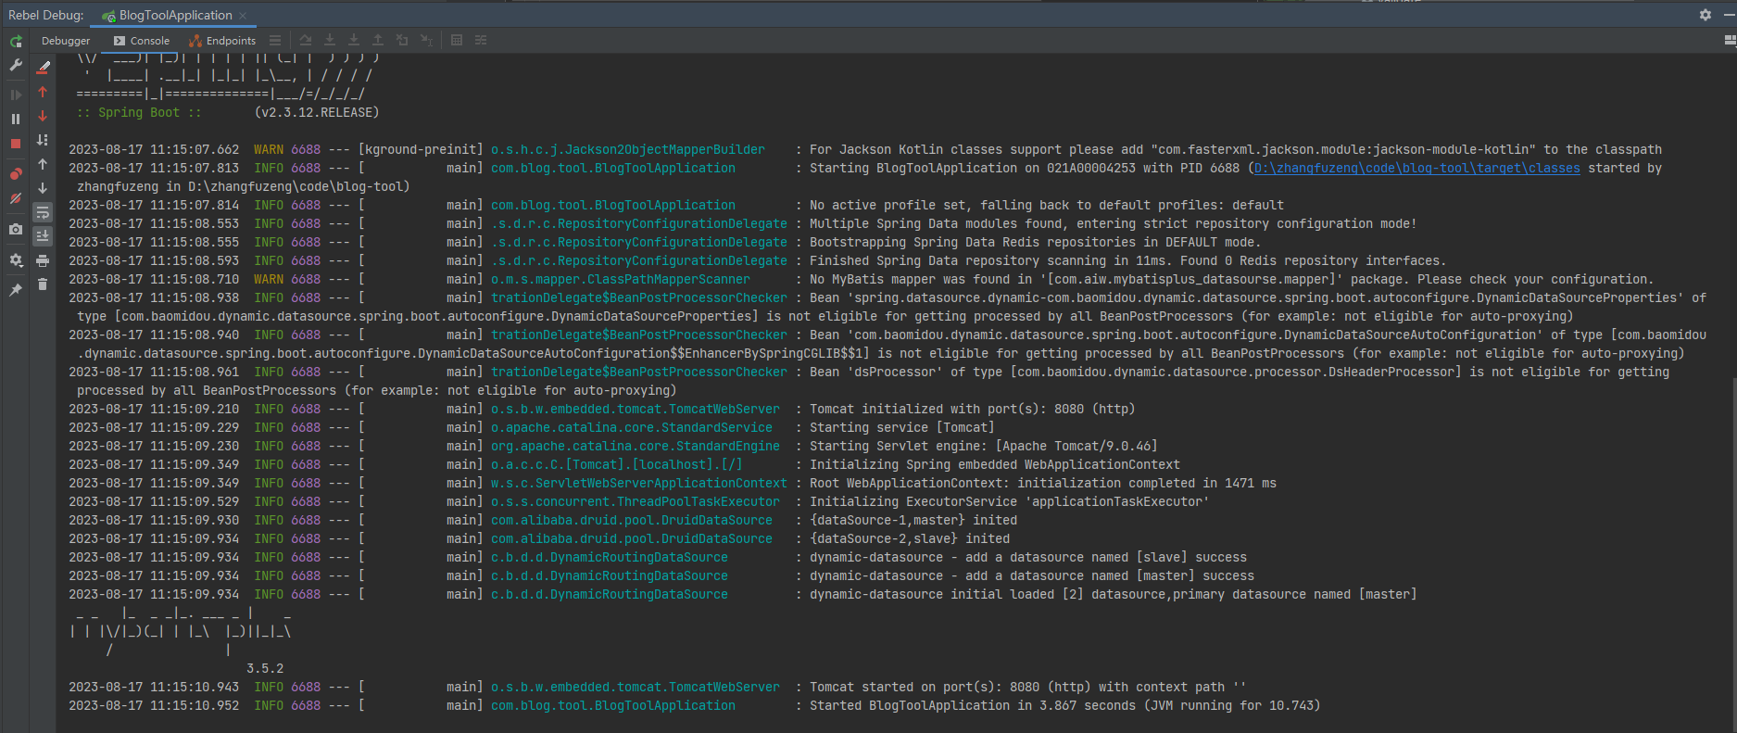Click the camera thread dump icon
The width and height of the screenshot is (1737, 733).
coord(16,229)
